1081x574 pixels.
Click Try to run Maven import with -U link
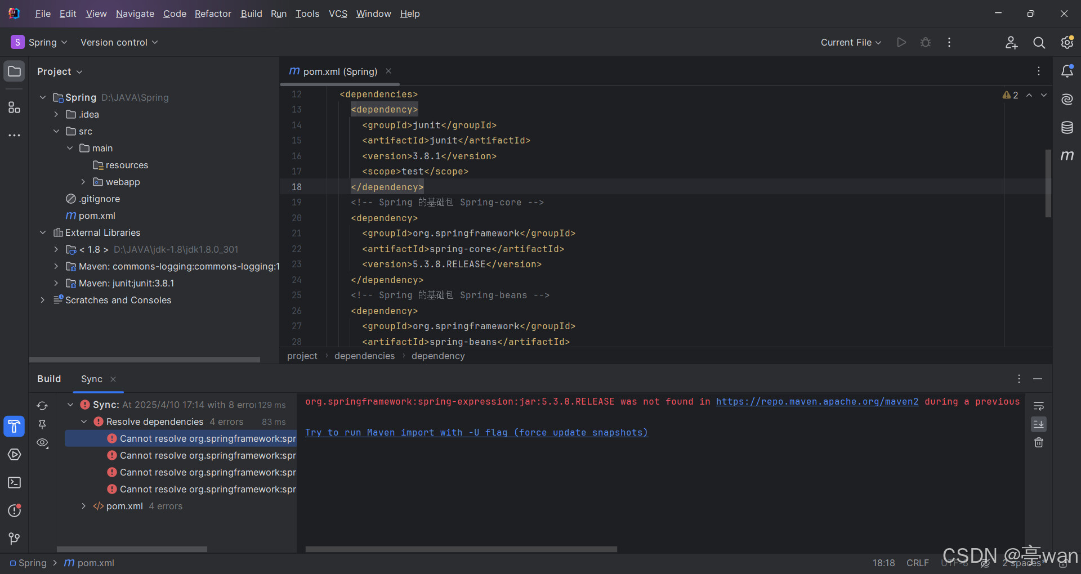pyautogui.click(x=476, y=432)
